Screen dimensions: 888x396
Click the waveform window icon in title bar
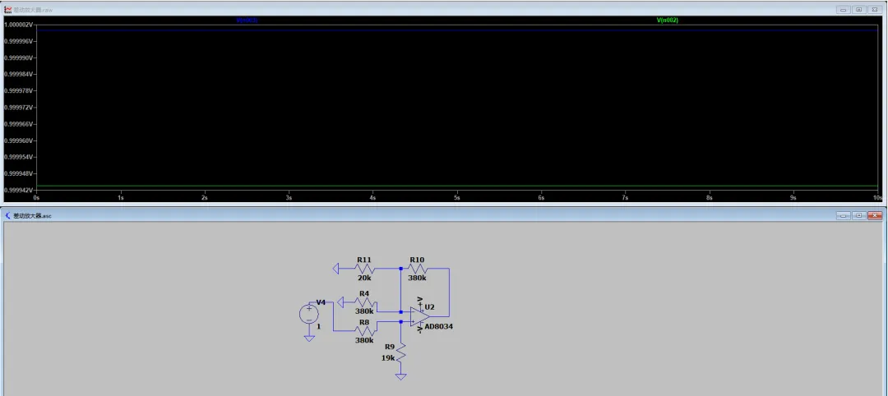tap(8, 8)
